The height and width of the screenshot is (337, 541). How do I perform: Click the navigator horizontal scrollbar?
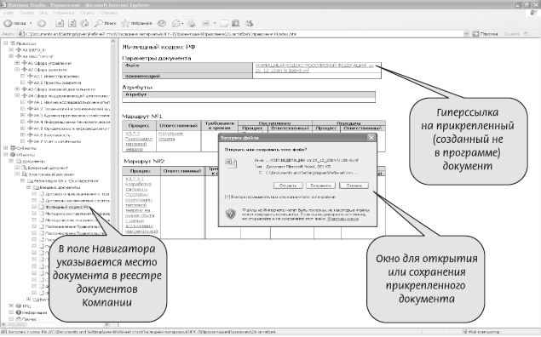[x=55, y=324]
